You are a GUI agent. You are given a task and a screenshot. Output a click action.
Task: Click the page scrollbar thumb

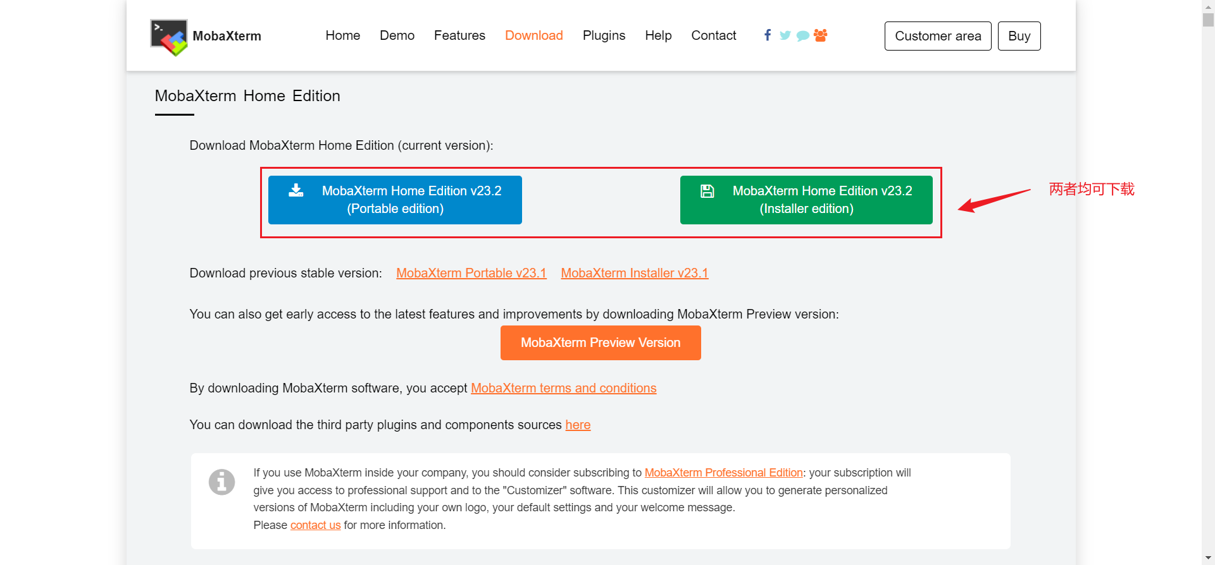tap(1209, 20)
